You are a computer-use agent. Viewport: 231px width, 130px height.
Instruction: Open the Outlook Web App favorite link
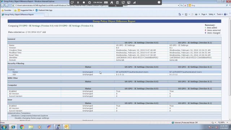click(44, 10)
